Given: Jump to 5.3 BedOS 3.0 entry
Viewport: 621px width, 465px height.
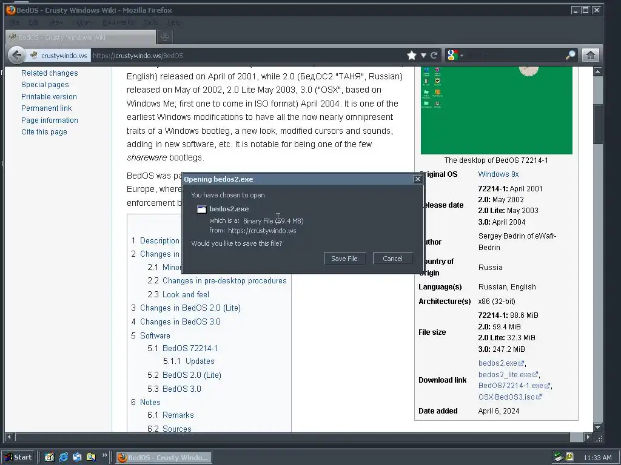Looking at the screenshot, I should coord(174,389).
